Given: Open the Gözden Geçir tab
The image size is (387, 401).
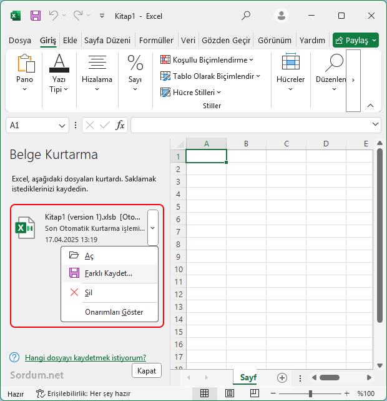Looking at the screenshot, I should click(226, 40).
